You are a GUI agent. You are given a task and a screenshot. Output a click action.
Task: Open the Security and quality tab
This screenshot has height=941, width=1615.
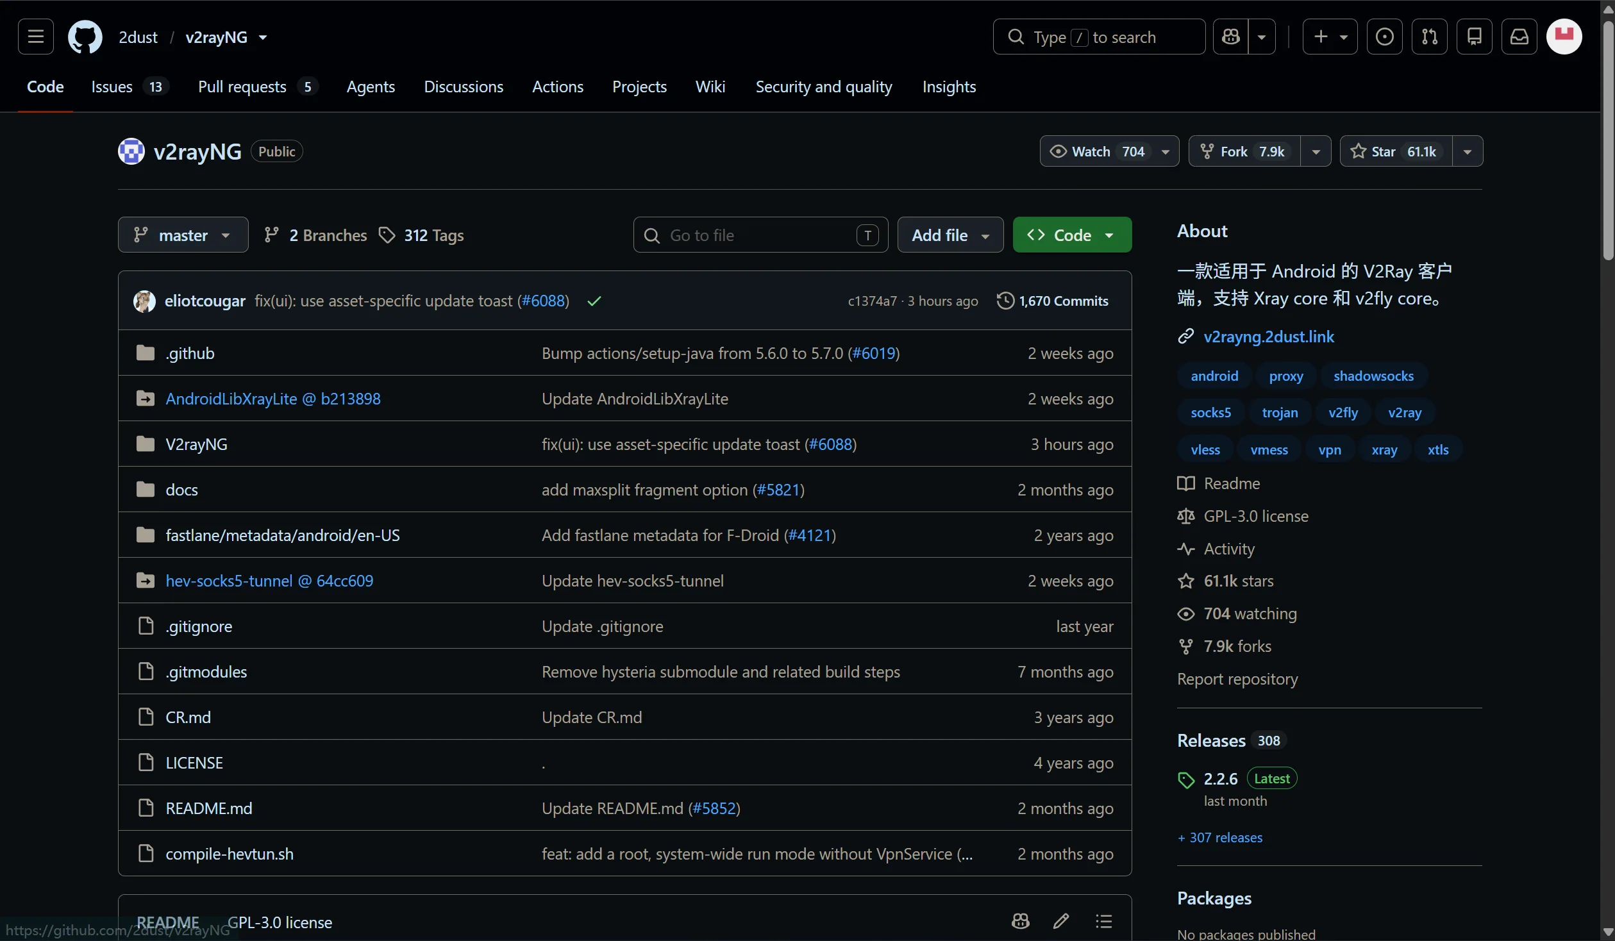coord(824,87)
